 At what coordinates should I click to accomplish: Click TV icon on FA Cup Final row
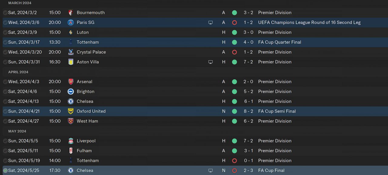[x=210, y=170]
